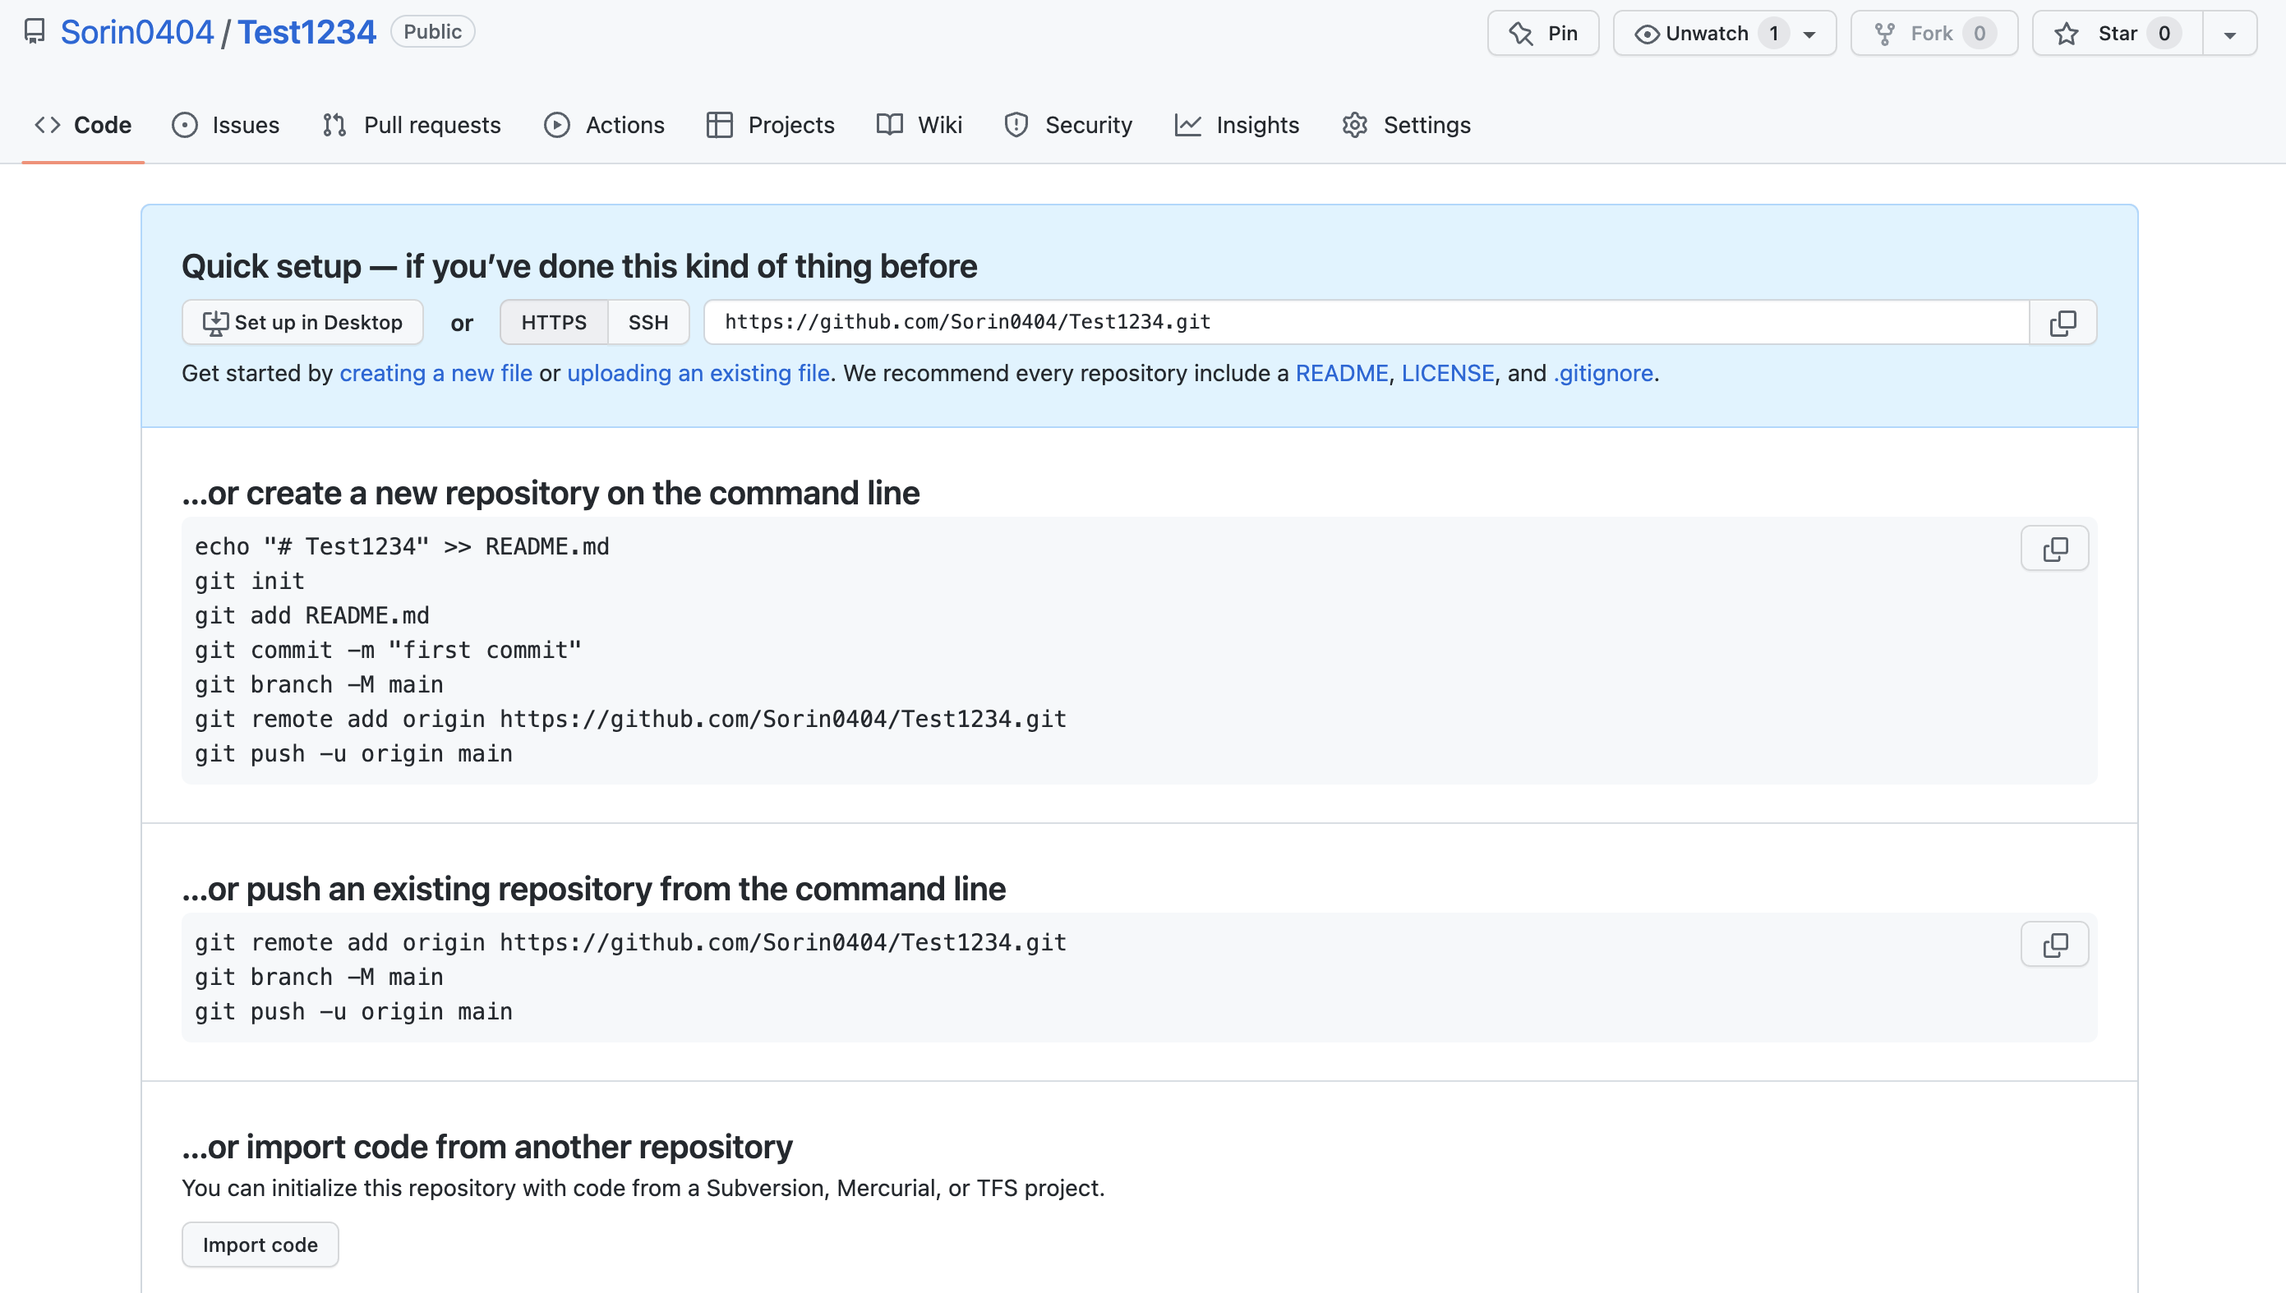Click the Pin repository button
Viewport: 2286px width, 1293px height.
point(1542,34)
